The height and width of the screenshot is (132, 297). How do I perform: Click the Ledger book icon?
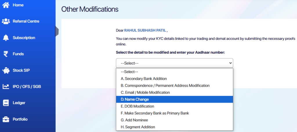coord(6,103)
